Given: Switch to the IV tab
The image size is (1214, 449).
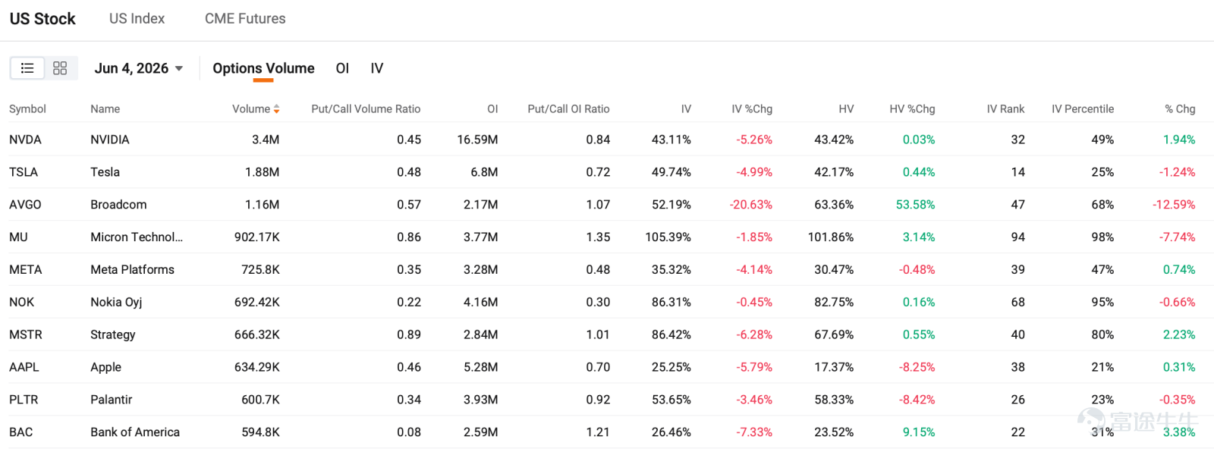Looking at the screenshot, I should (377, 68).
